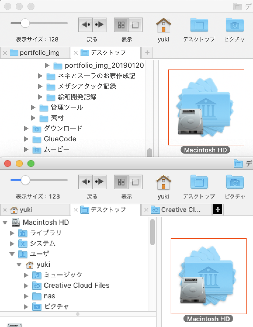The width and height of the screenshot is (253, 327).
Task: Expand the GlueCode folder
Action: 26,139
